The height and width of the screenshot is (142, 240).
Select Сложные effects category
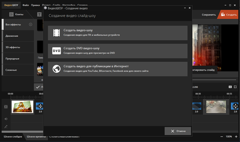point(18,70)
